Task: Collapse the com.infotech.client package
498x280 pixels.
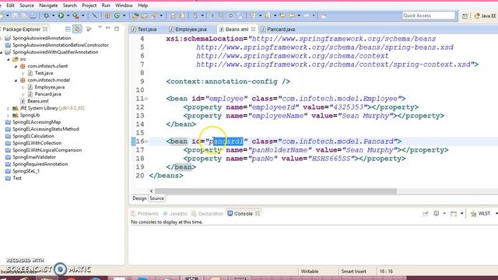Action: (16, 66)
